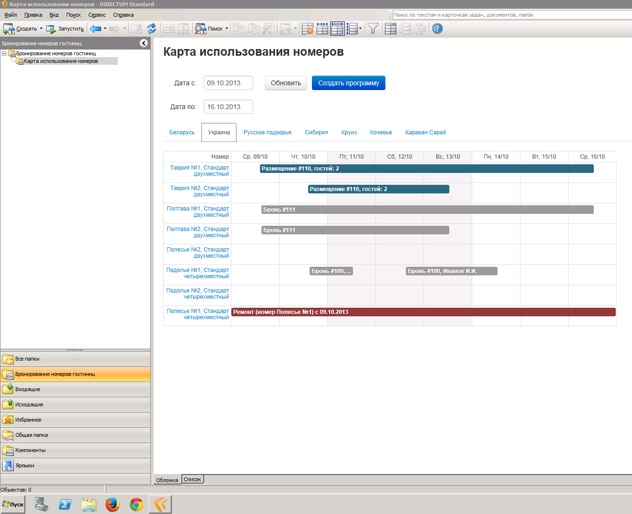The image size is (632, 514).
Task: Click the red Ремонт Полесье №1 bar
Action: (423, 312)
